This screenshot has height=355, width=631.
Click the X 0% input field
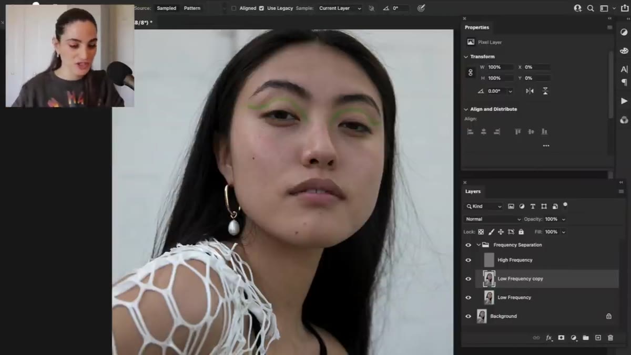click(536, 67)
